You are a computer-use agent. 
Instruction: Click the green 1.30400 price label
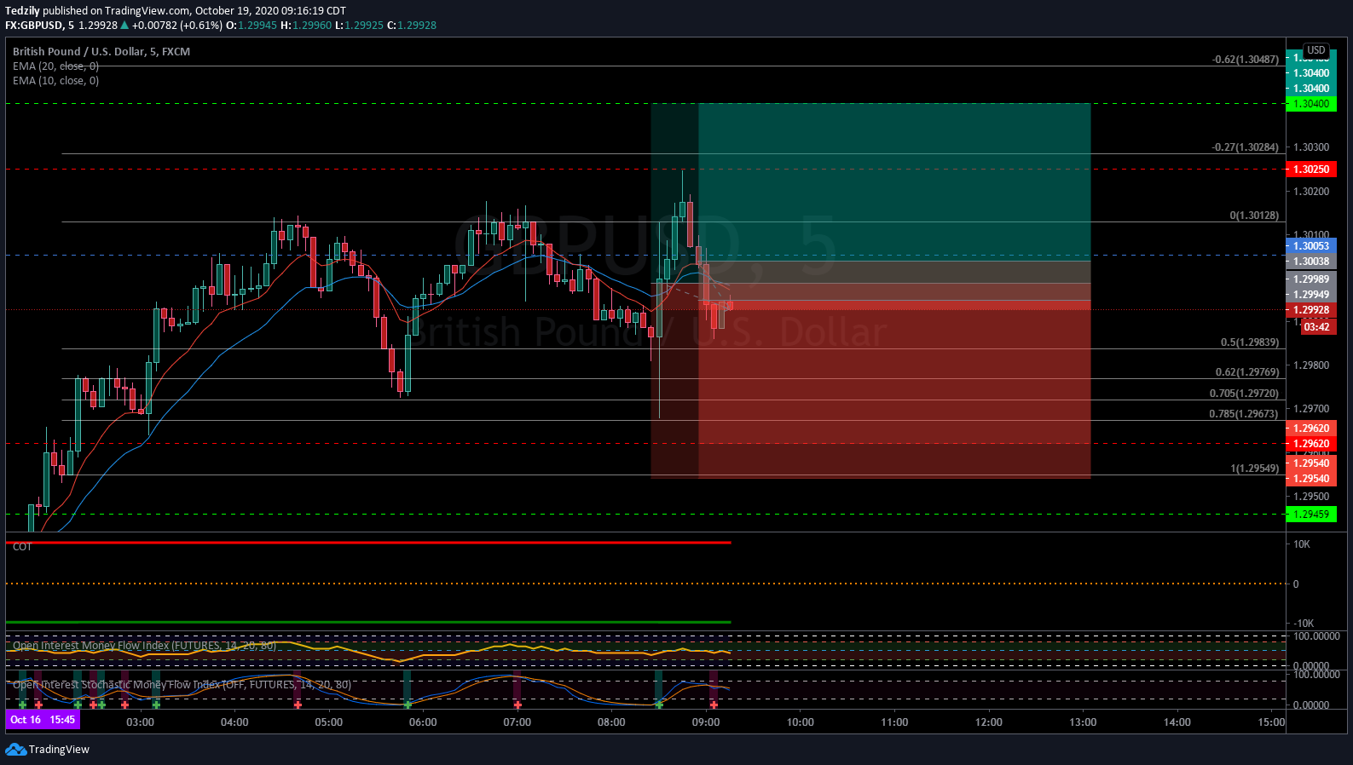click(1311, 104)
